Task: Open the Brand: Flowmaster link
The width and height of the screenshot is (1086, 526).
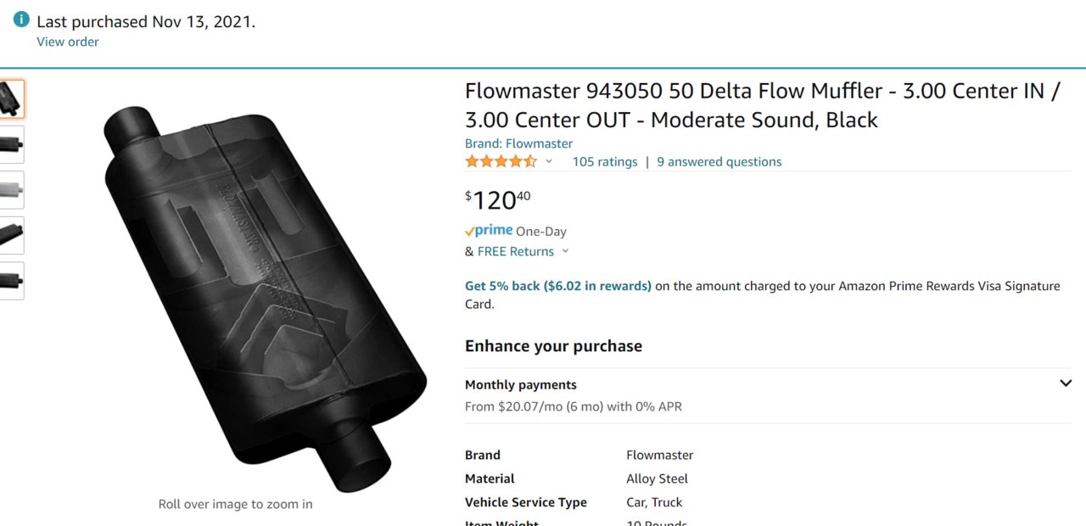Action: point(518,143)
